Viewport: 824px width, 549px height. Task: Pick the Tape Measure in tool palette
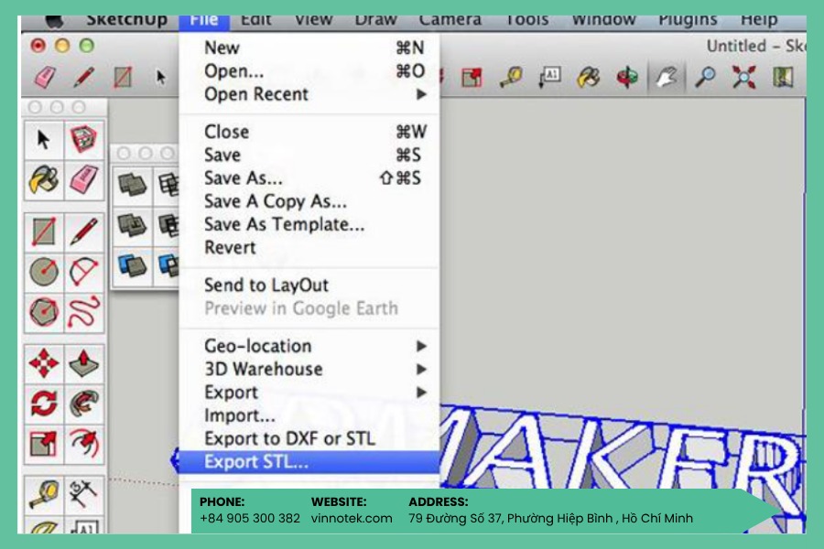coord(44,495)
